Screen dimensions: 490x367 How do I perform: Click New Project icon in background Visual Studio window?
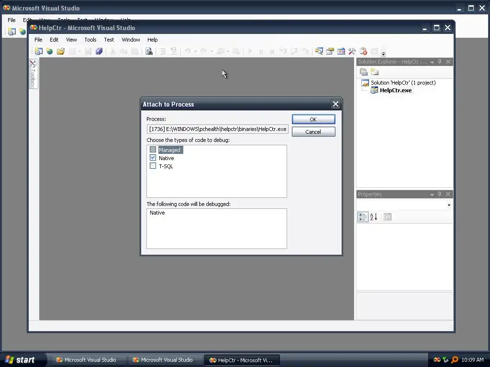click(x=12, y=32)
